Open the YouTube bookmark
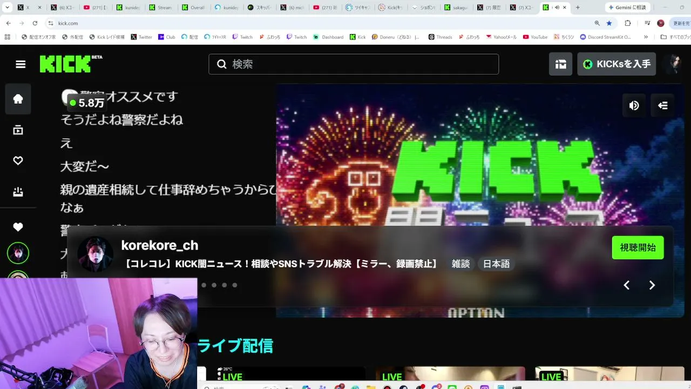 coord(535,37)
